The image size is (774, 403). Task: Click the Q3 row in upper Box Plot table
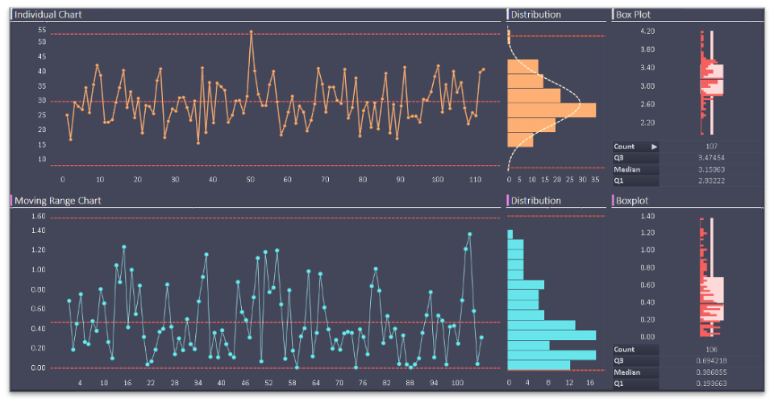[635, 158]
